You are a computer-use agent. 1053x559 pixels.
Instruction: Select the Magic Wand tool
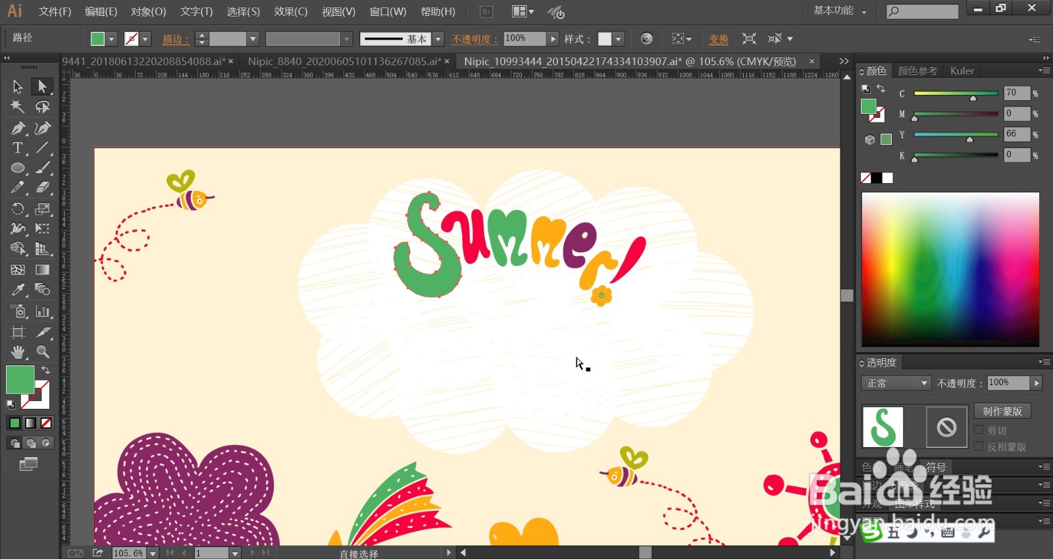[18, 107]
